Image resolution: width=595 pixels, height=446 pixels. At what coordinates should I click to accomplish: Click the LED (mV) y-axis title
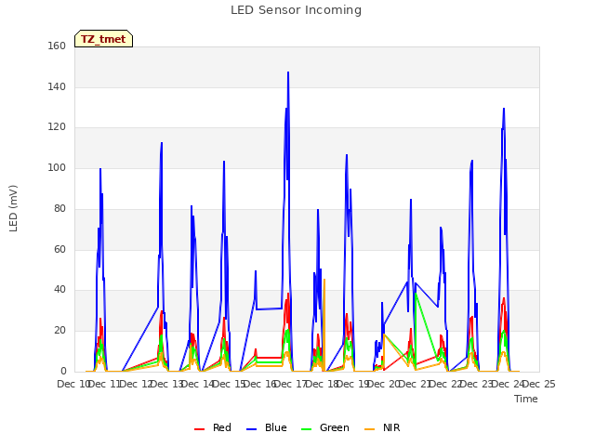pyautogui.click(x=13, y=208)
